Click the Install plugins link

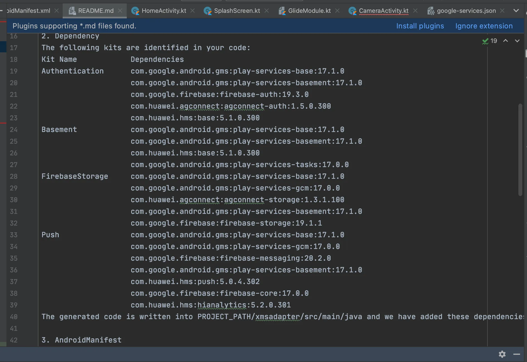coord(420,26)
